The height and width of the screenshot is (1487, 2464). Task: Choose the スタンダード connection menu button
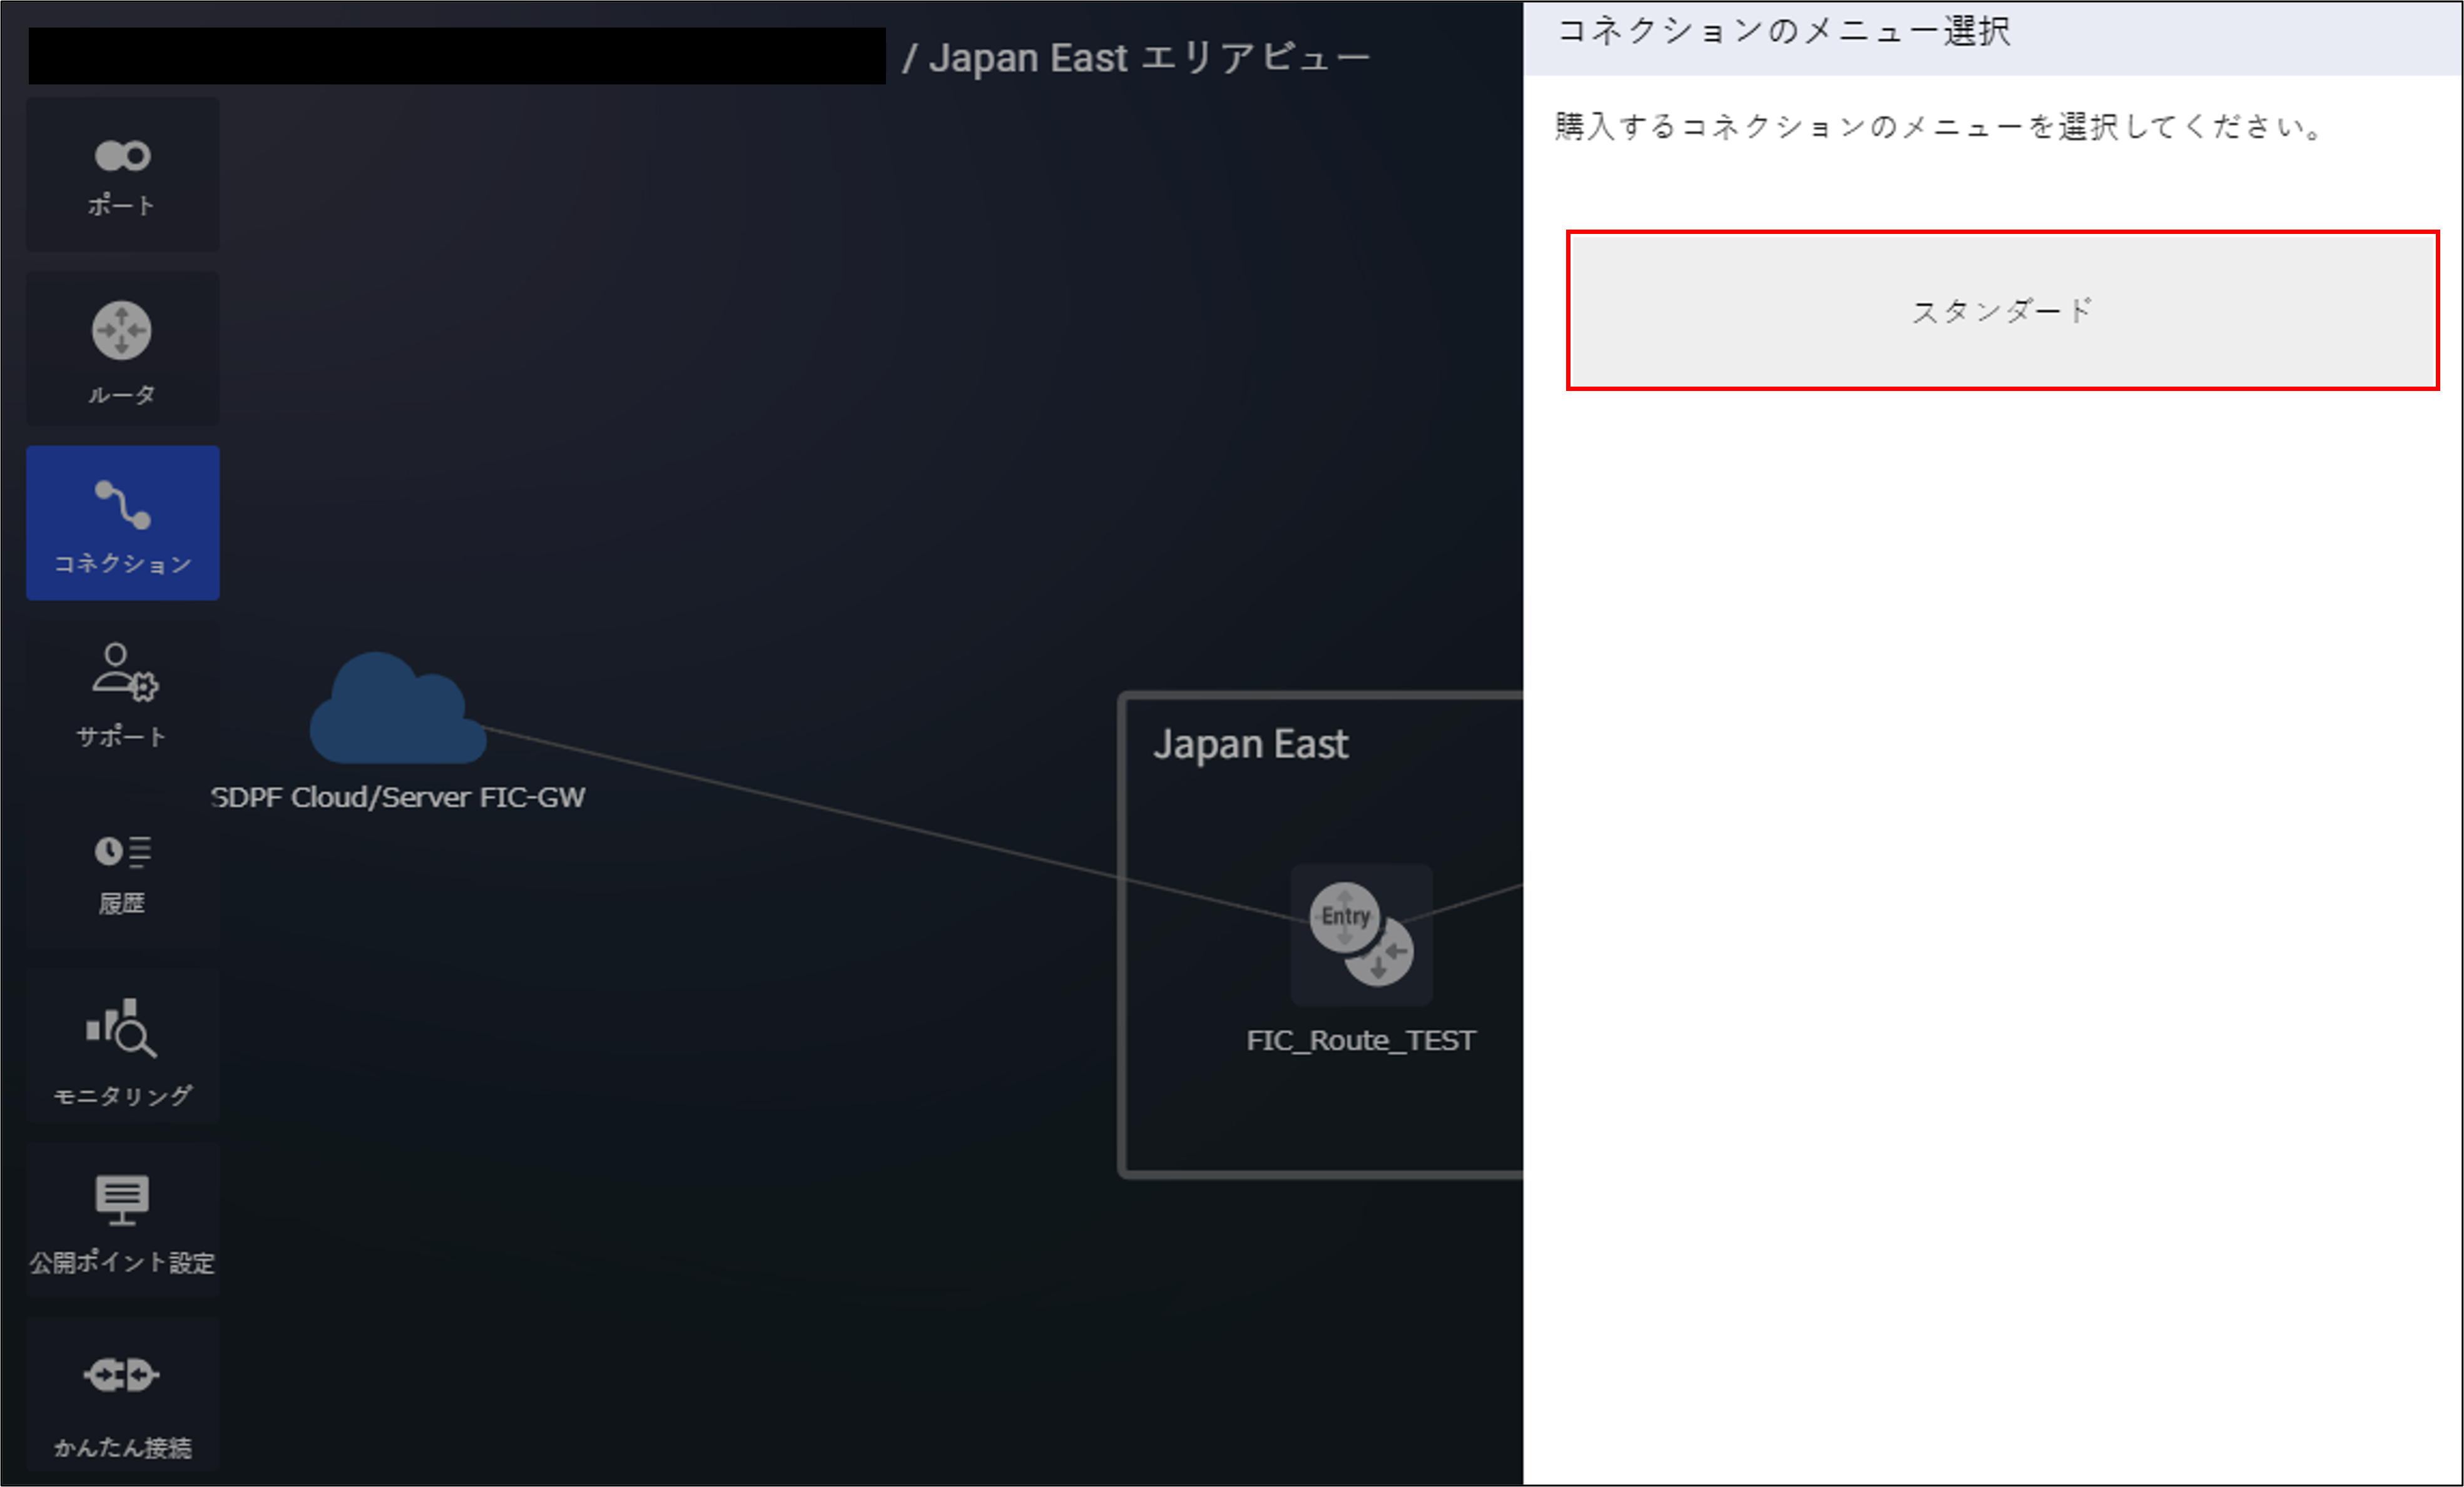point(2002,310)
